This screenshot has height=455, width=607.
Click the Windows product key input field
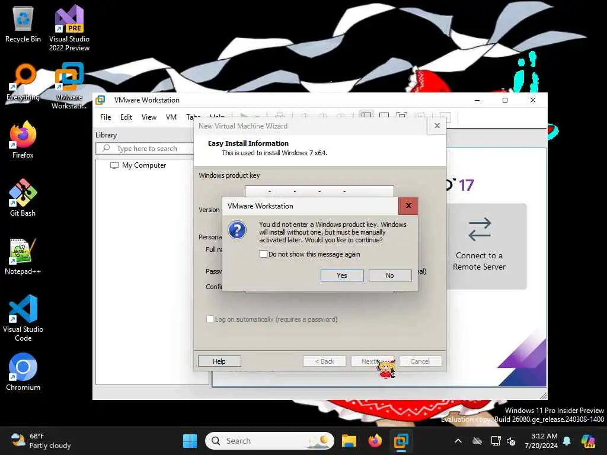(320, 191)
